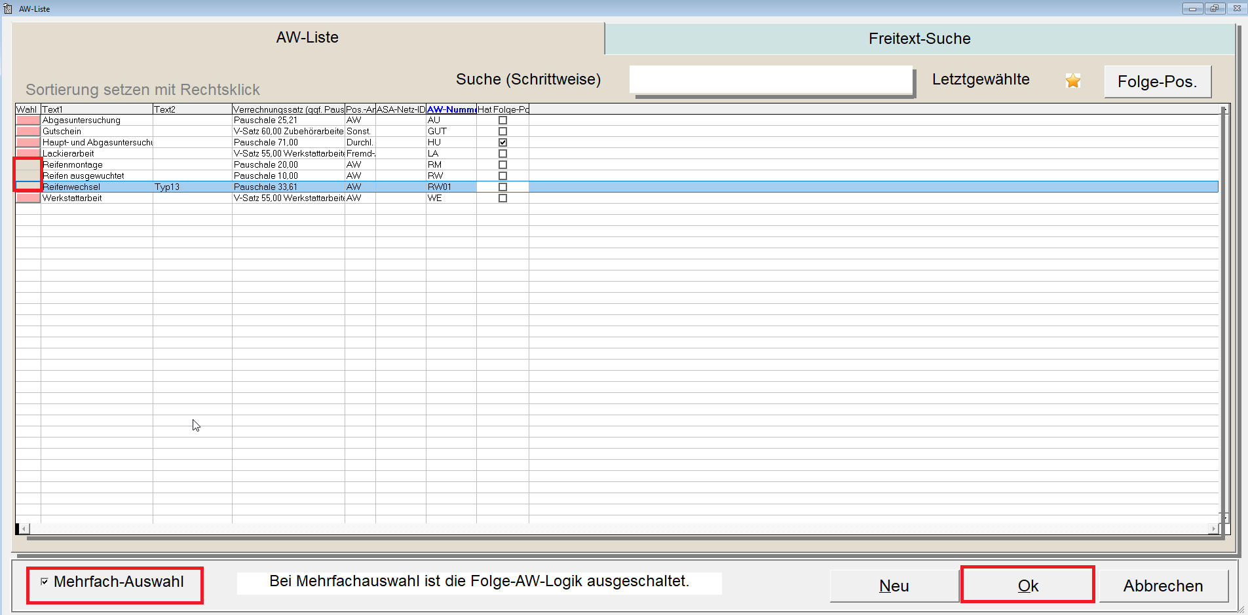Select the Wahl cell for Werkstattarbeit

pos(28,198)
